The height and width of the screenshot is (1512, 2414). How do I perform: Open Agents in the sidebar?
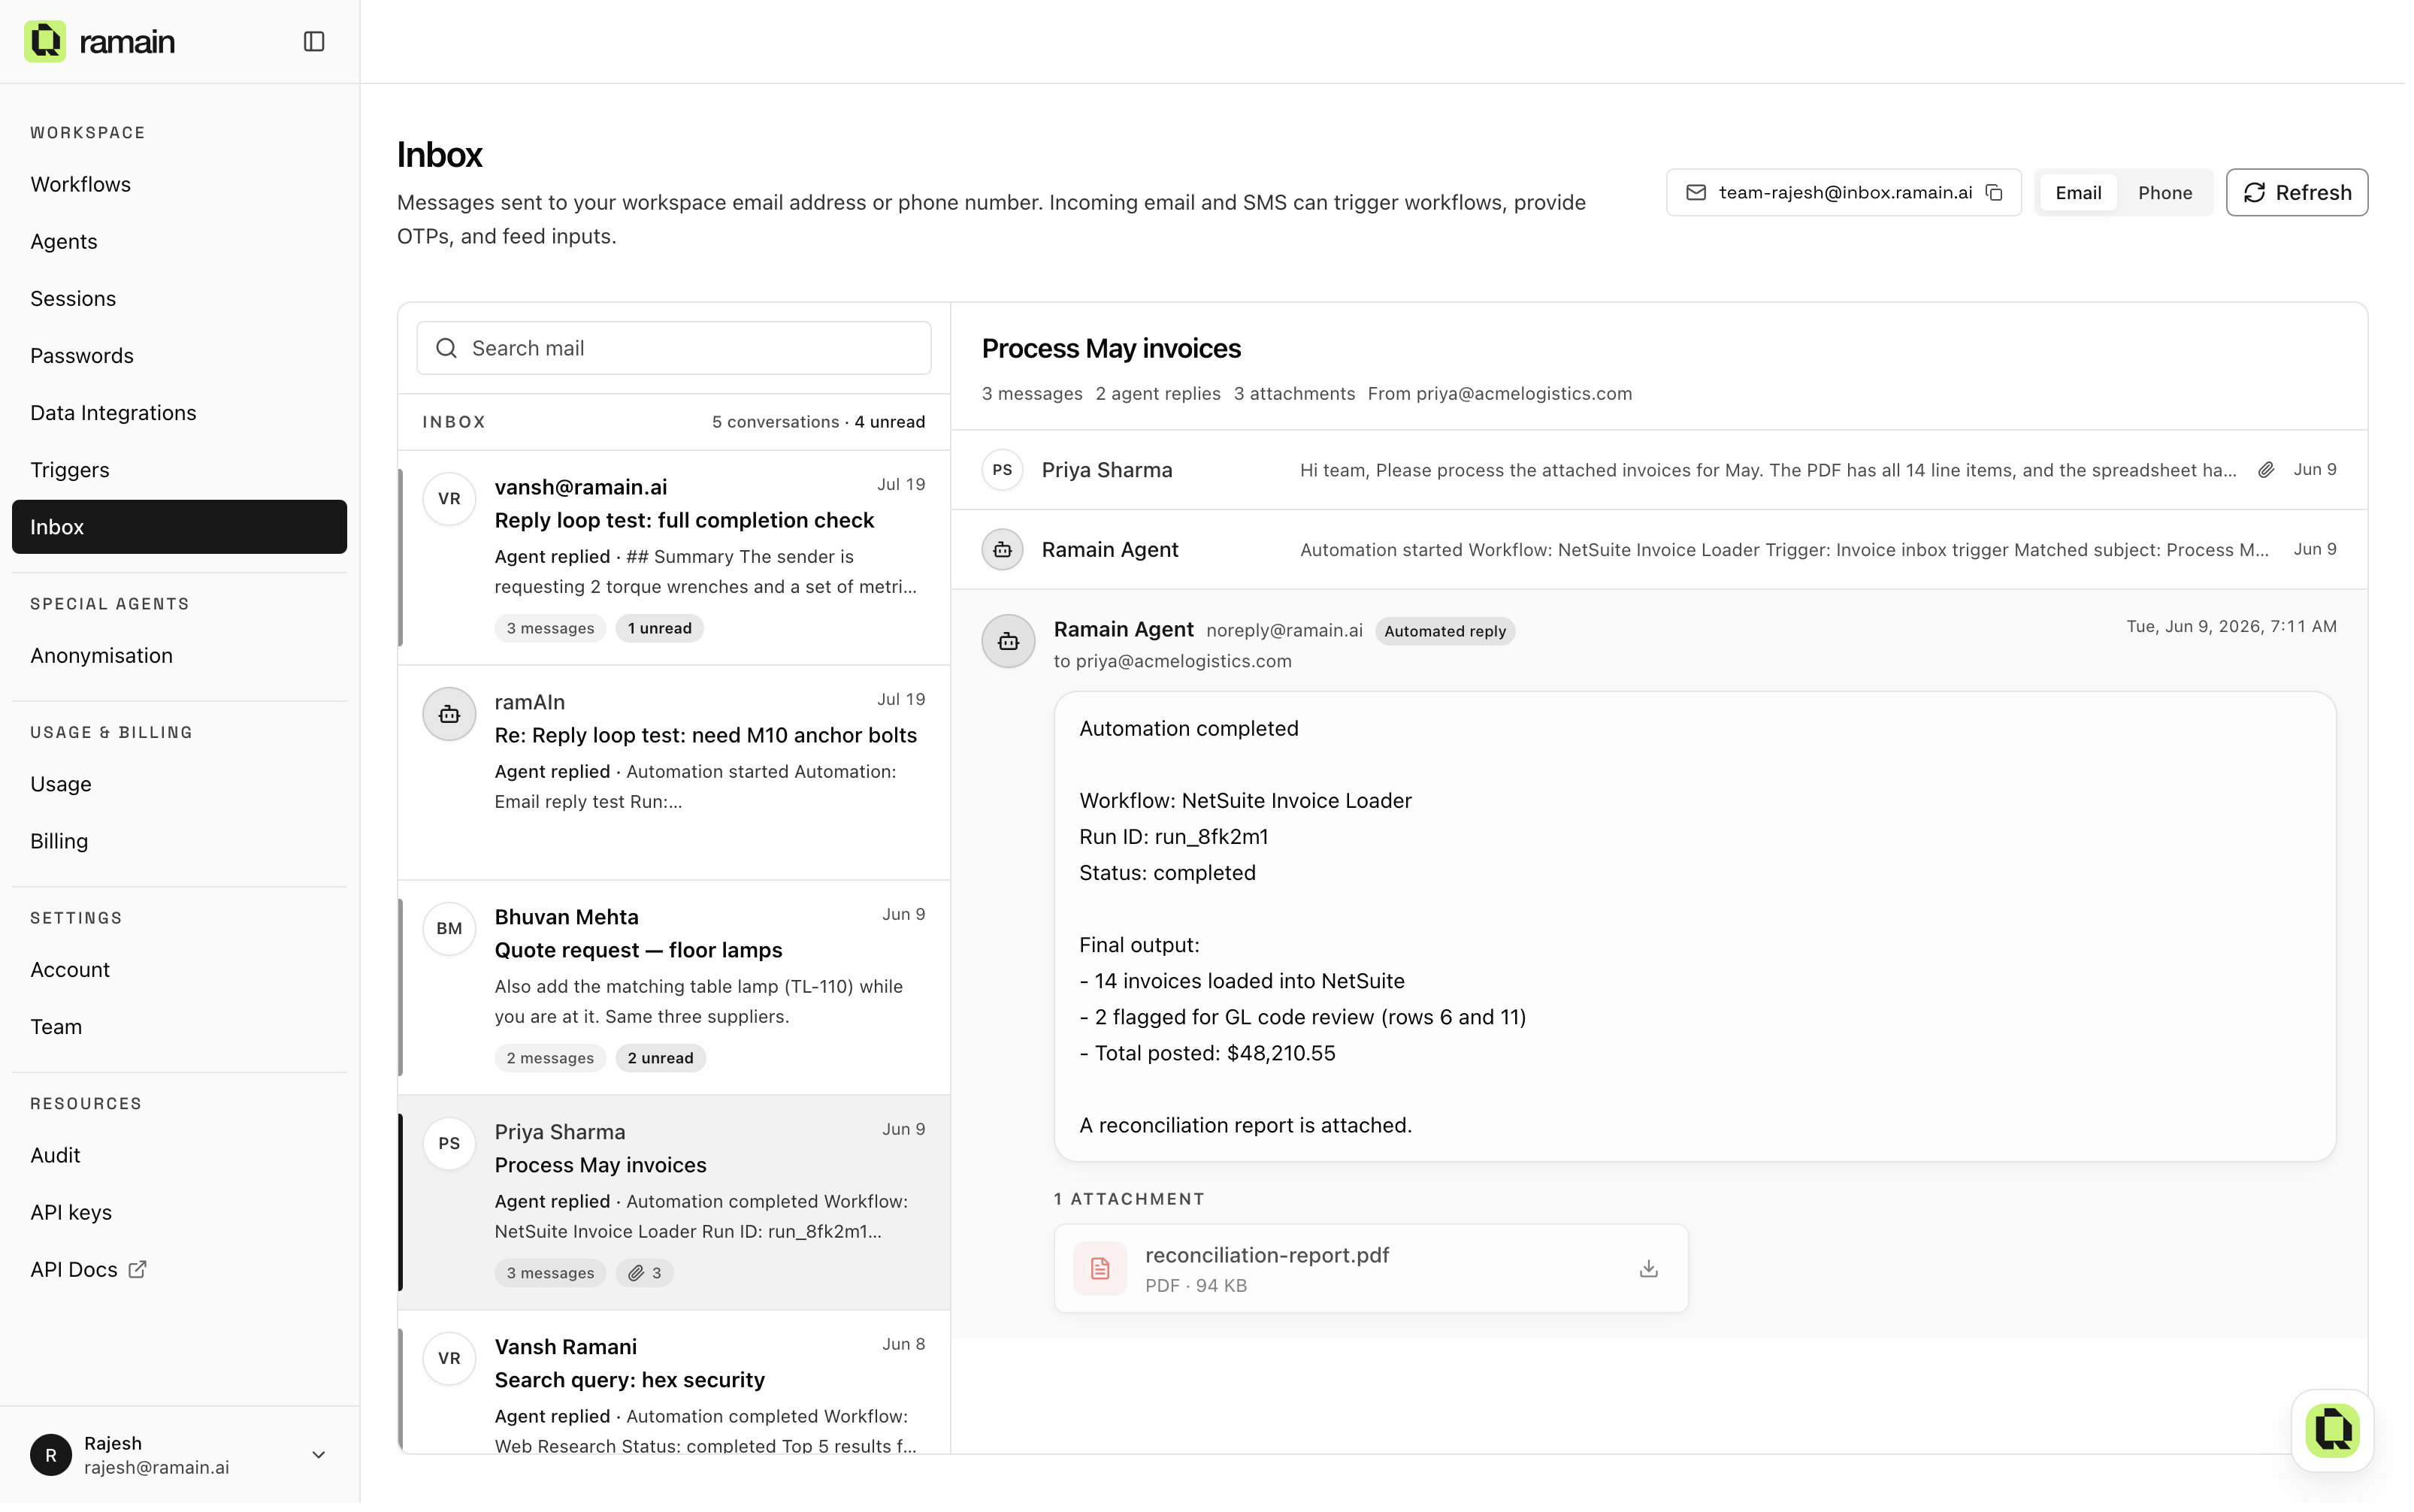[x=180, y=242]
